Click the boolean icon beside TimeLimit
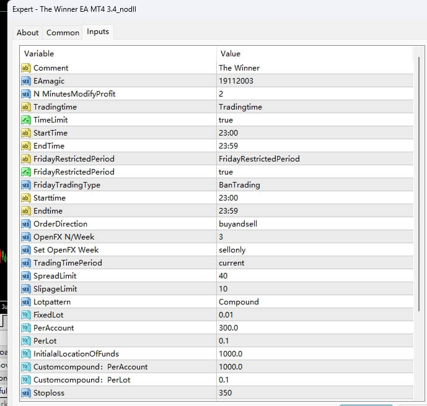427x406 pixels. tap(26, 120)
